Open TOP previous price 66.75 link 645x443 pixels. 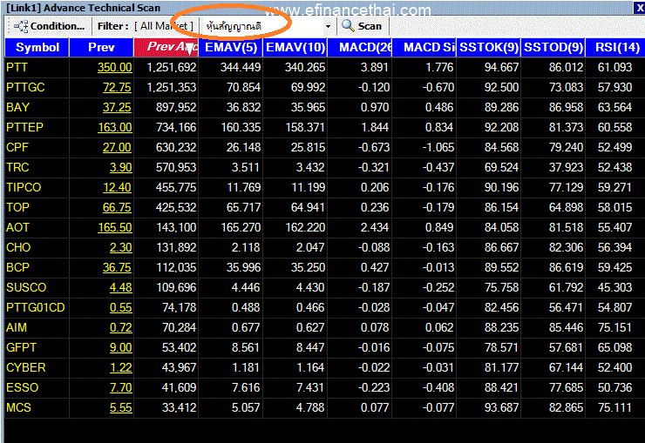click(118, 207)
